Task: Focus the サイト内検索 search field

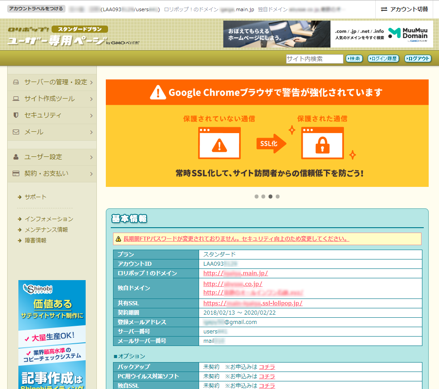Action: [x=314, y=59]
